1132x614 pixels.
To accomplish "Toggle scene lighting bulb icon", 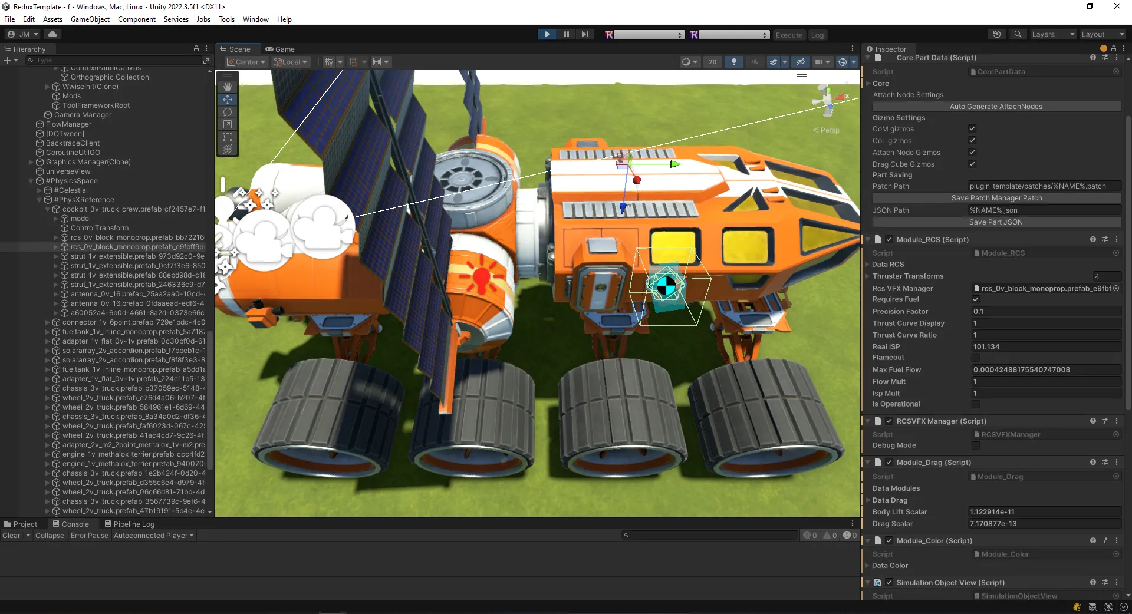I will click(x=733, y=62).
